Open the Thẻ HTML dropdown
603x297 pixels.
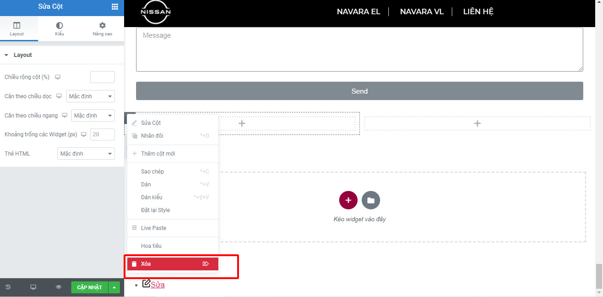[x=86, y=154]
